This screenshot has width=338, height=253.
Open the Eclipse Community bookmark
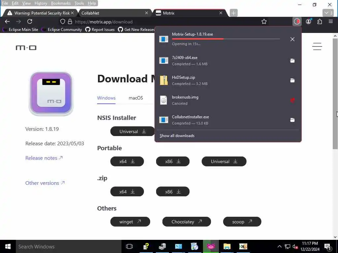[x=62, y=29]
